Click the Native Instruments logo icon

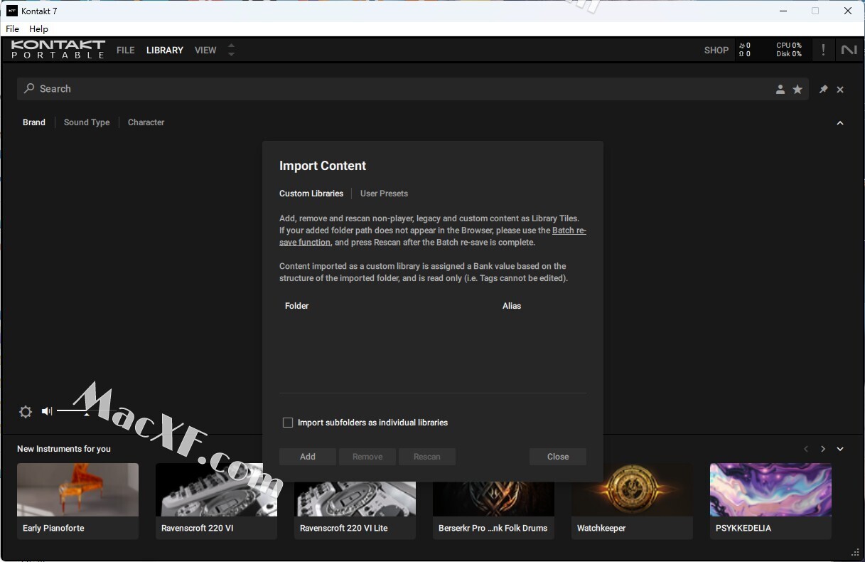[x=849, y=50]
